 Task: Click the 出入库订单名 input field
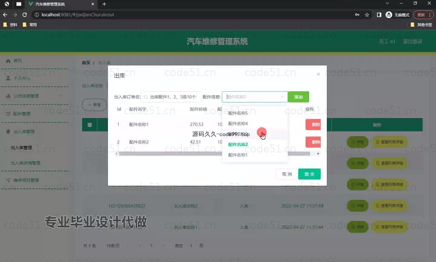[x=171, y=97]
